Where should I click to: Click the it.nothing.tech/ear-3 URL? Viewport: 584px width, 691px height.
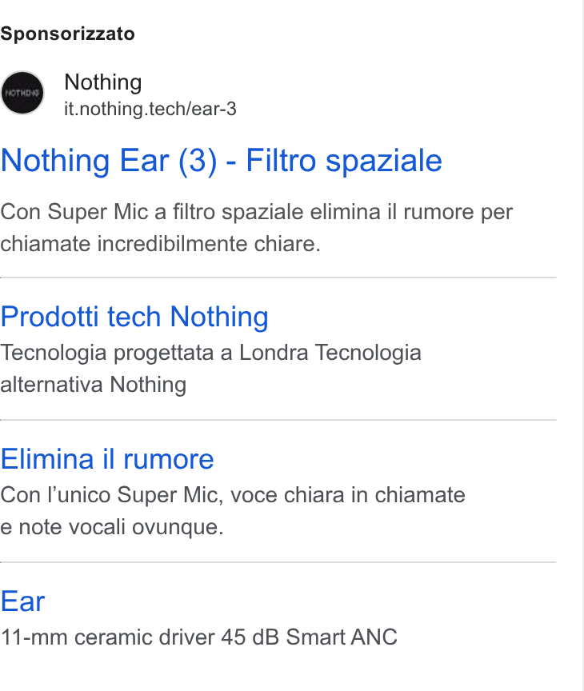150,109
